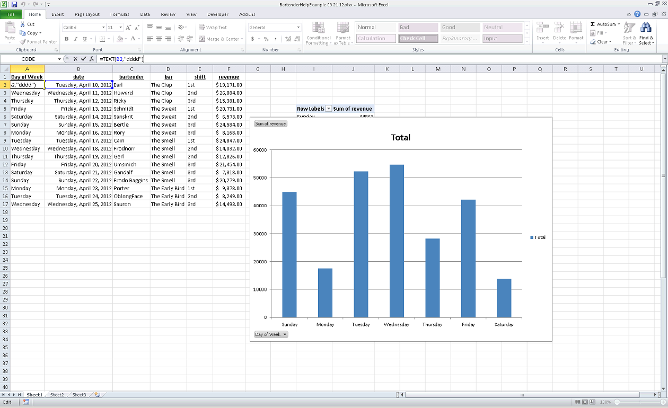Confirm the formula with the Enter checkmark
Screen dimensions: 668x408
click(x=83, y=59)
